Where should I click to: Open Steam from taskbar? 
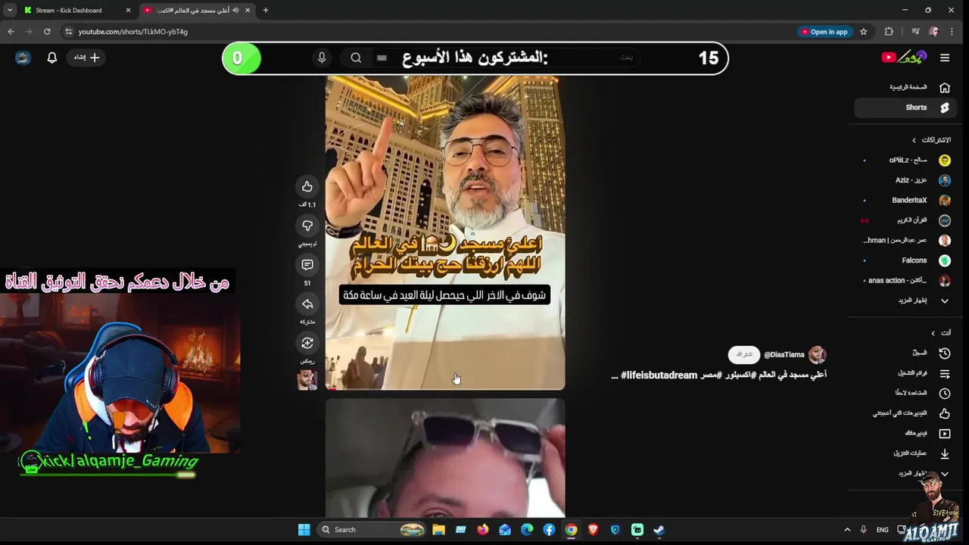pyautogui.click(x=659, y=530)
